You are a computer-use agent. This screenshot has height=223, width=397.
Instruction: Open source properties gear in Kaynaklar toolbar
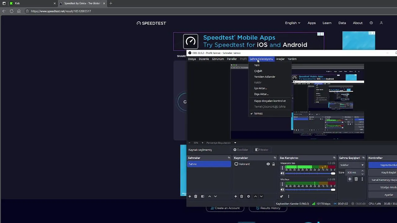pos(248,196)
